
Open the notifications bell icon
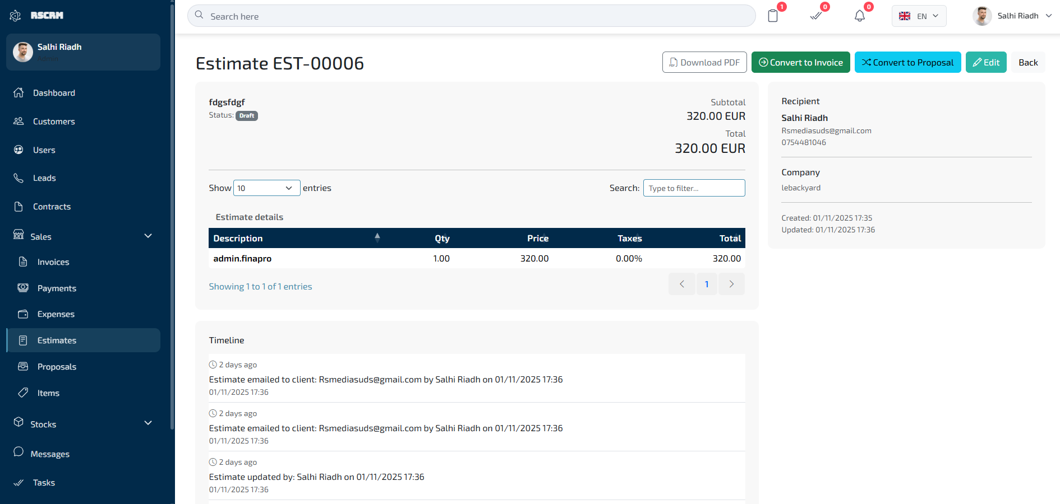859,16
